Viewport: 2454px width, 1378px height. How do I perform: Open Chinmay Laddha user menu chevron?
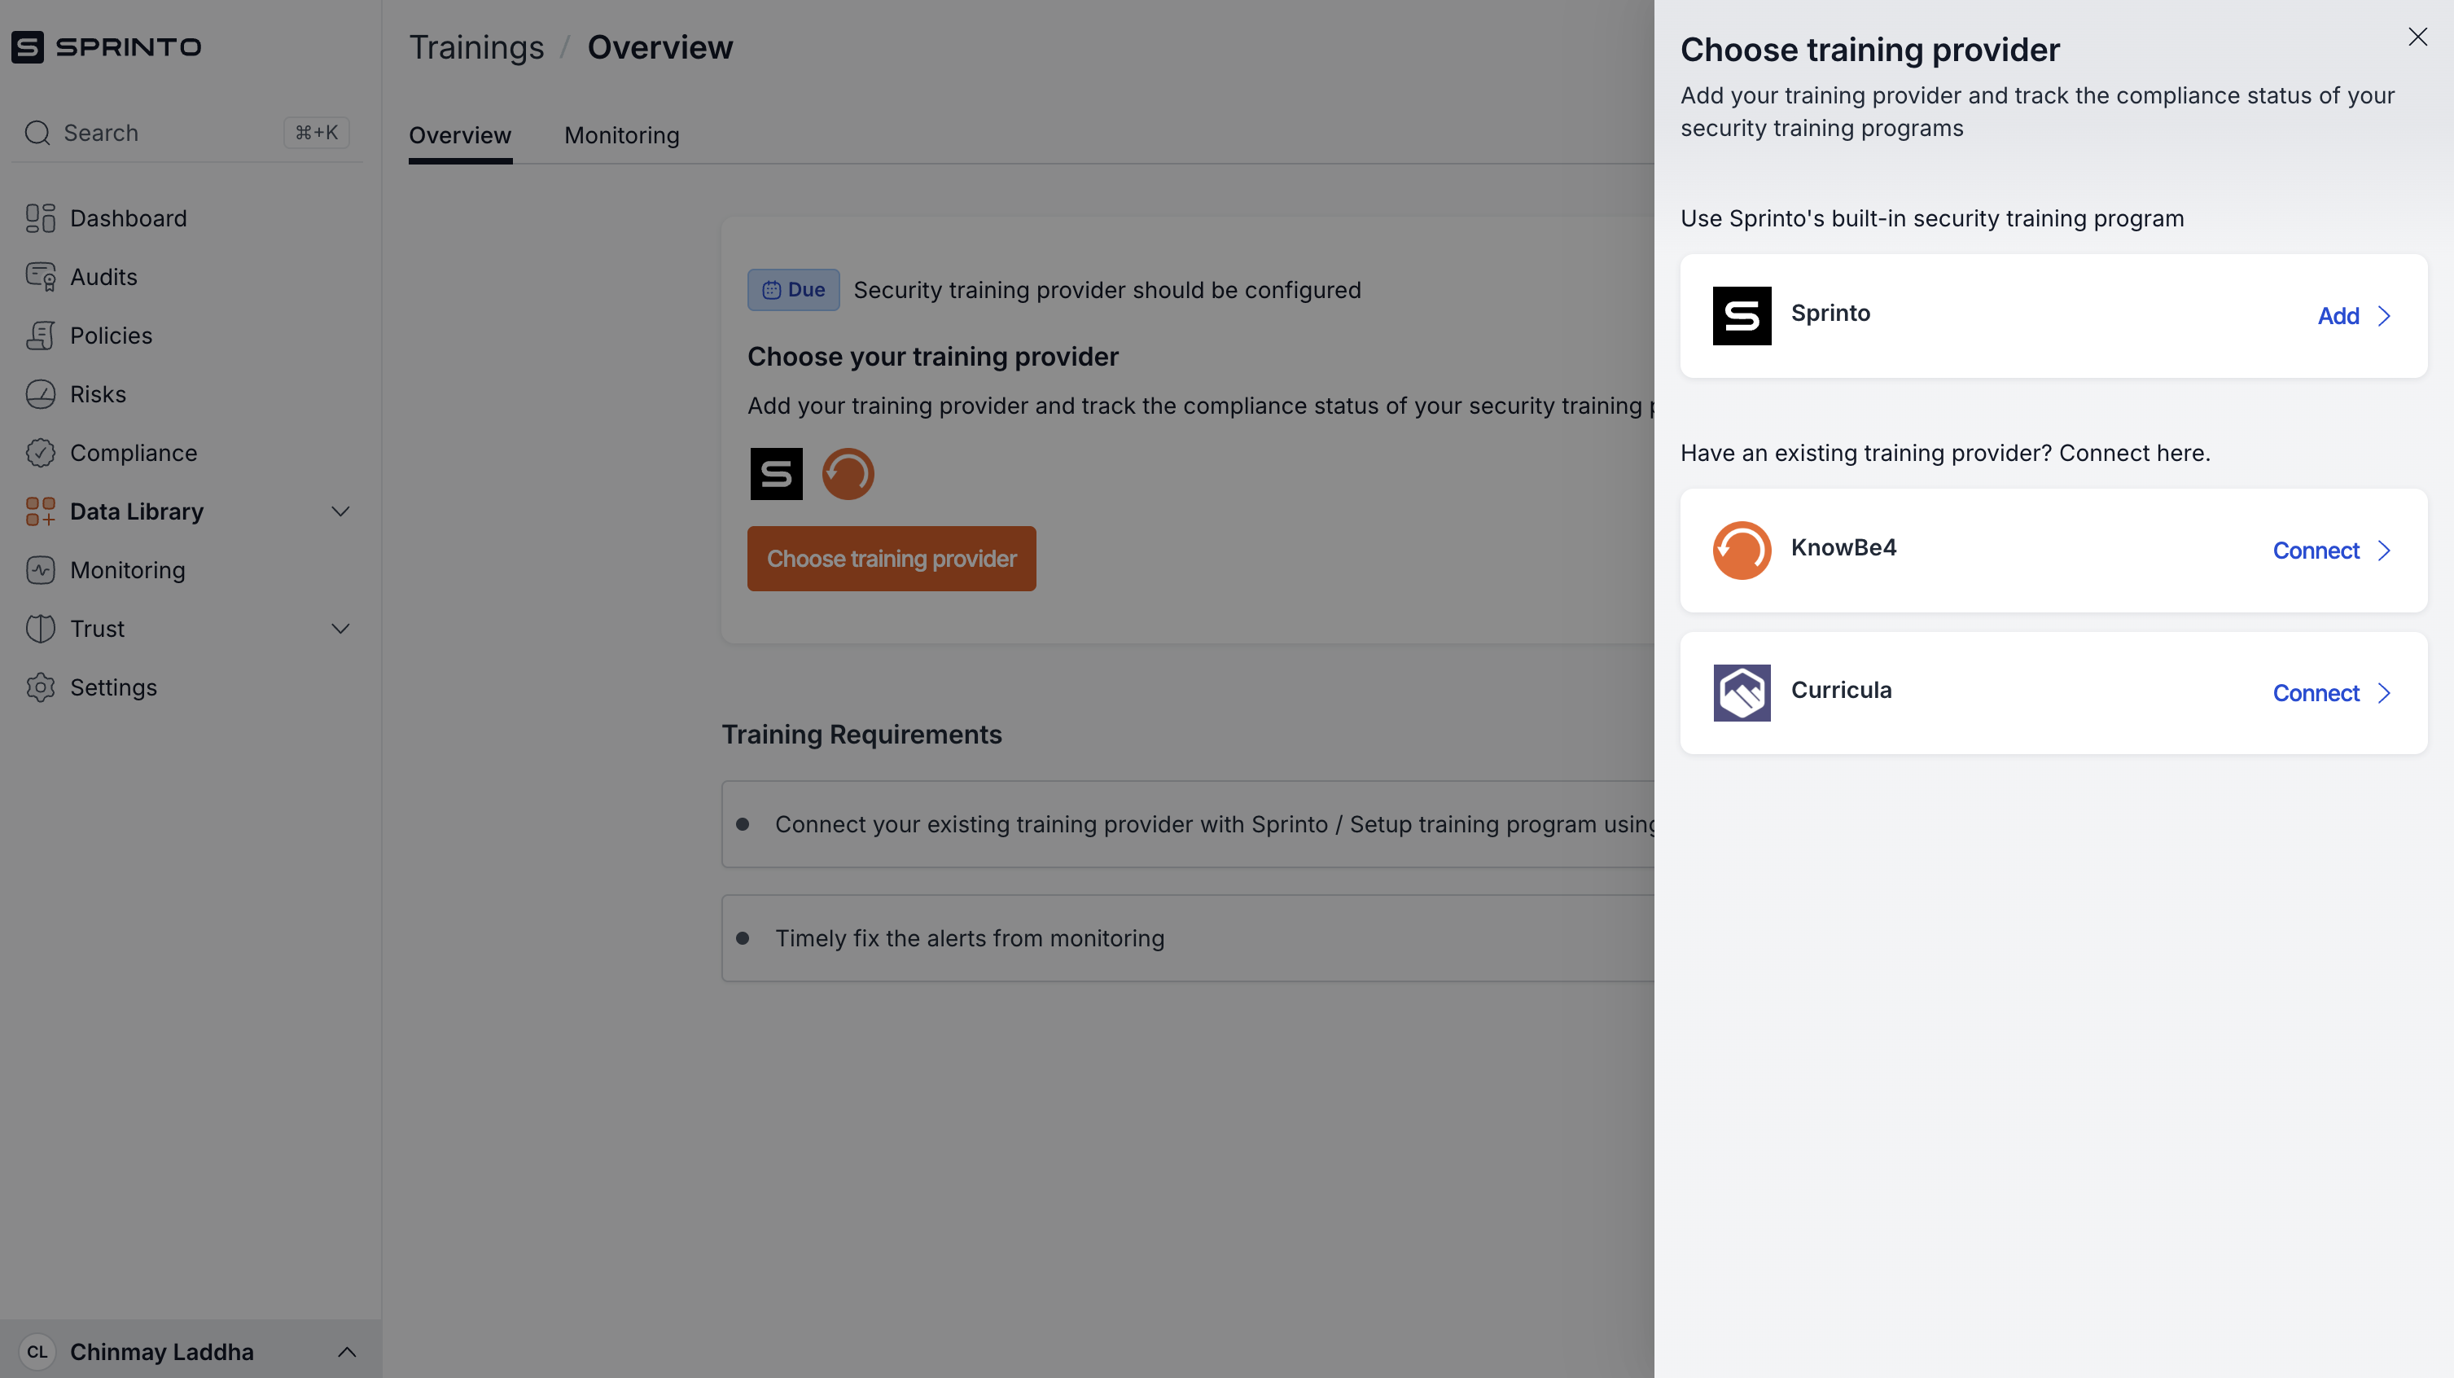347,1351
